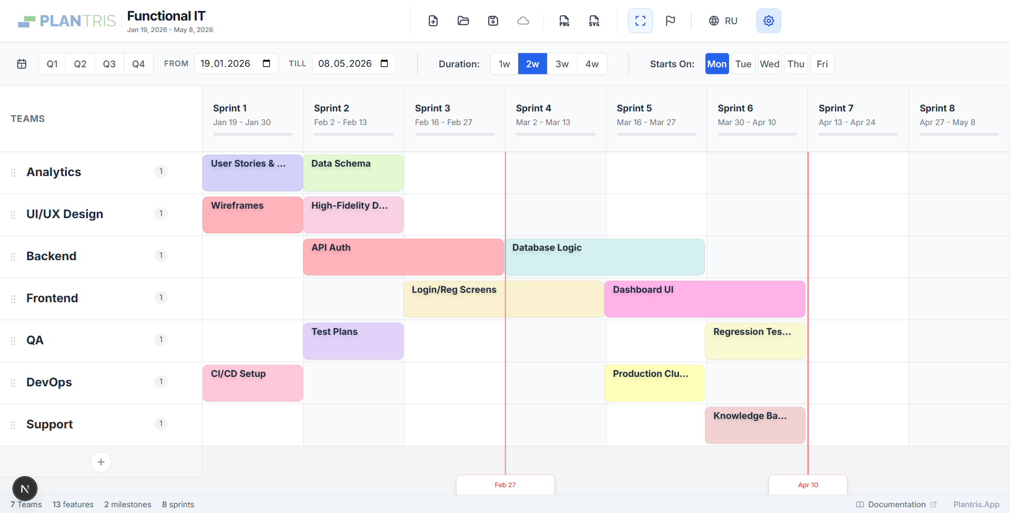This screenshot has width=1010, height=513.
Task: Toggle fullscreen focus mode icon
Action: click(x=640, y=21)
